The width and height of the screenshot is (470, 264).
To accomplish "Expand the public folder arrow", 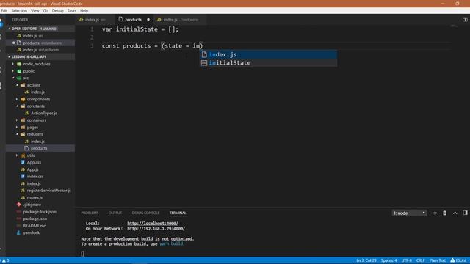I will click(13, 71).
